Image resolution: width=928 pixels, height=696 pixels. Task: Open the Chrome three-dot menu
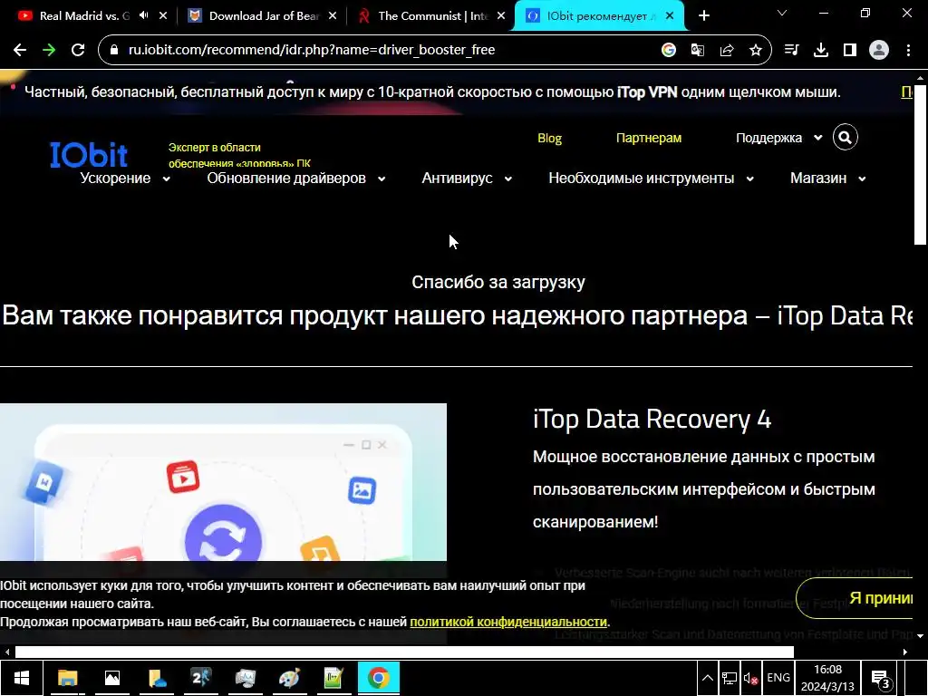pos(908,51)
